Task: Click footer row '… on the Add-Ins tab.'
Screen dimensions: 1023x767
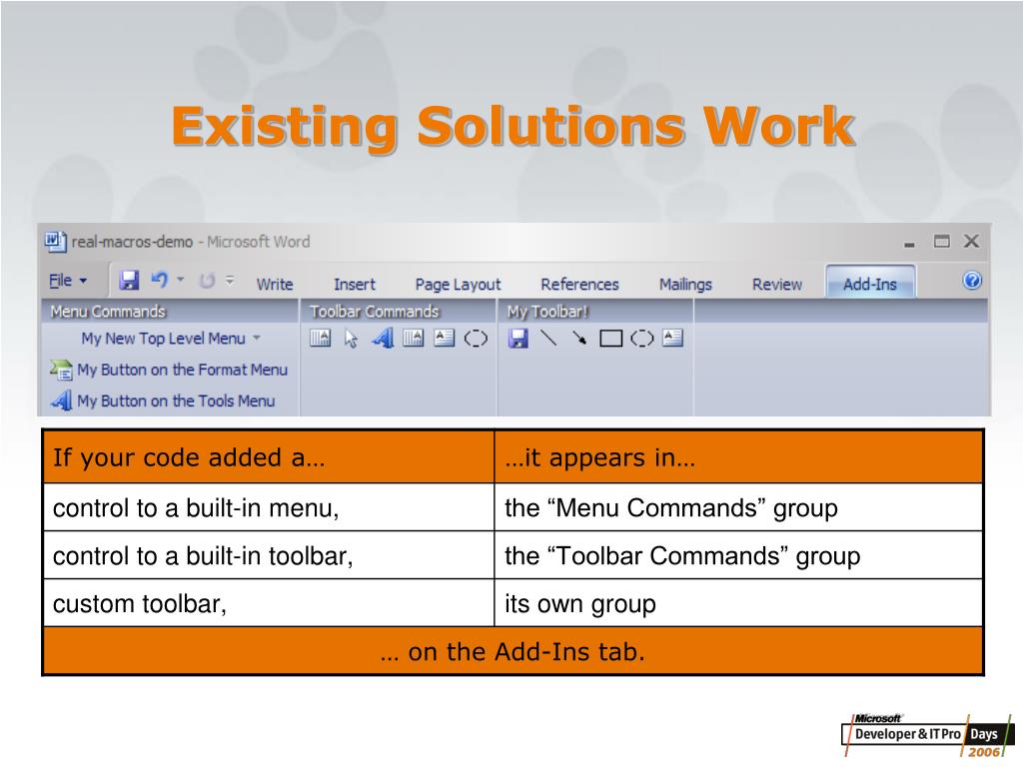Action: click(x=512, y=651)
